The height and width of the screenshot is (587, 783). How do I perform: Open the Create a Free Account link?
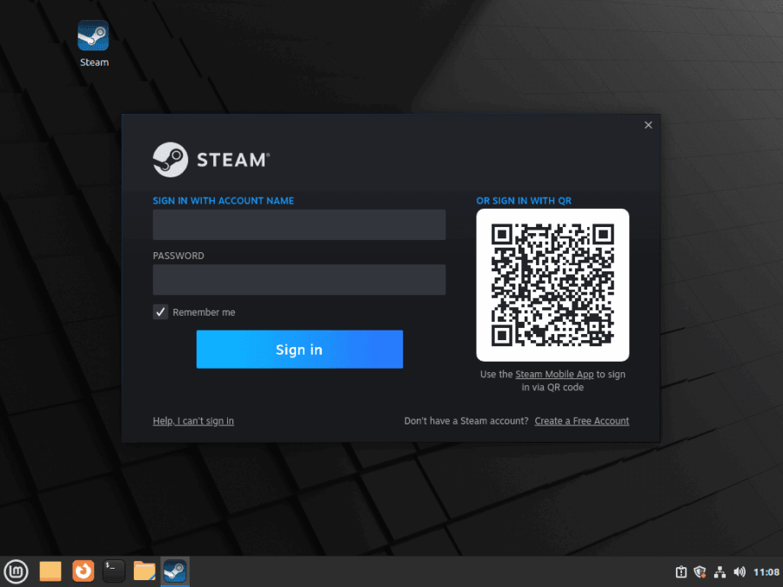(581, 420)
